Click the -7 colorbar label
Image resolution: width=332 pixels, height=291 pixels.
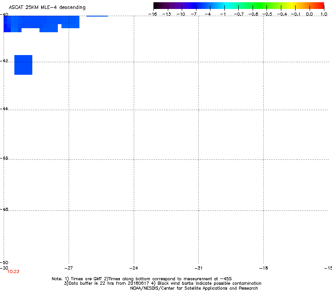tap(194, 14)
